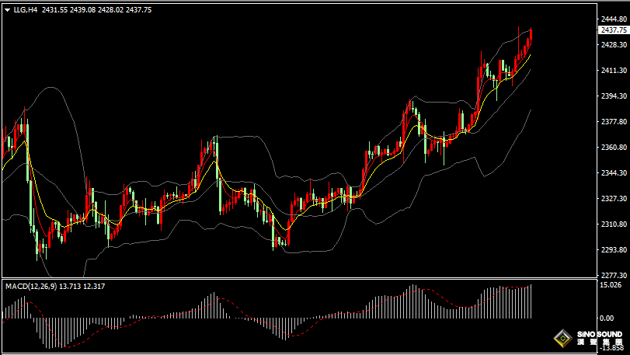Click the 2411.30 price axis label
This screenshot has height=355, width=630.
coord(613,71)
